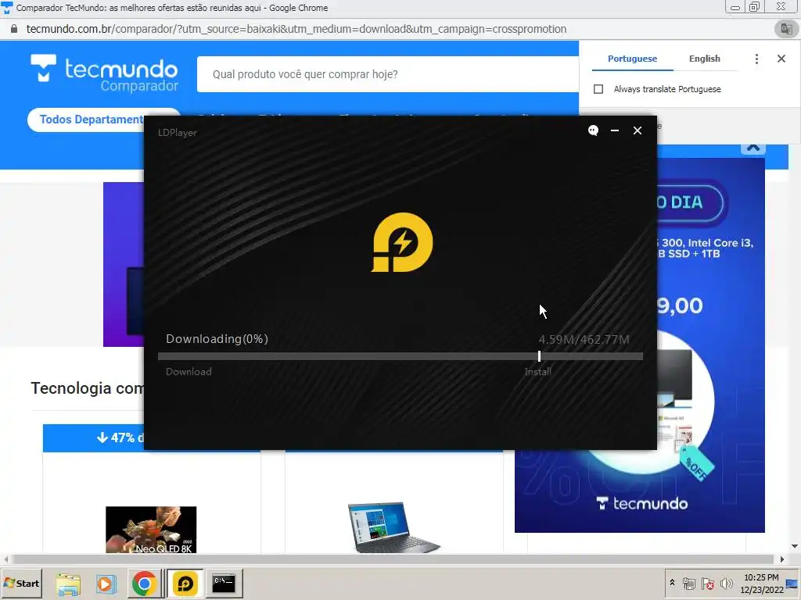Open the TecMundo side advertisement banner
This screenshot has width=801, height=600.
[x=710, y=345]
